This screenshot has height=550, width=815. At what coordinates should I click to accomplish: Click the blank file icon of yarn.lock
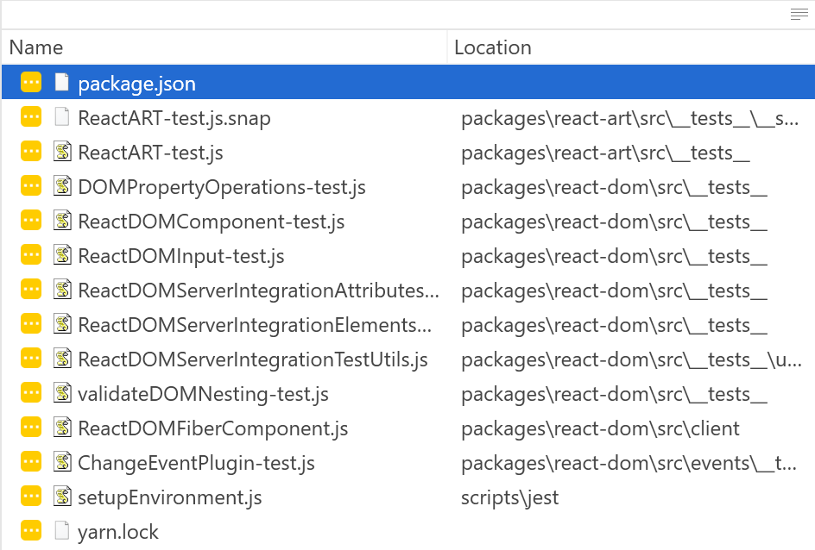tap(62, 531)
